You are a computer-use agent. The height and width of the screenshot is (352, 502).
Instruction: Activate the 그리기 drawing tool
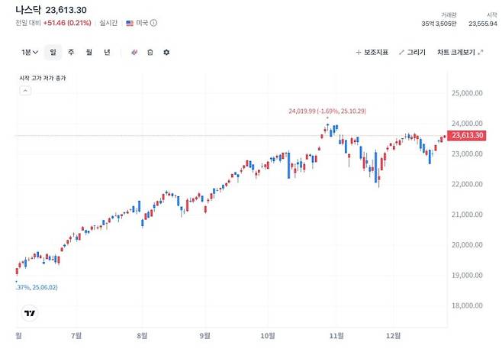point(412,52)
